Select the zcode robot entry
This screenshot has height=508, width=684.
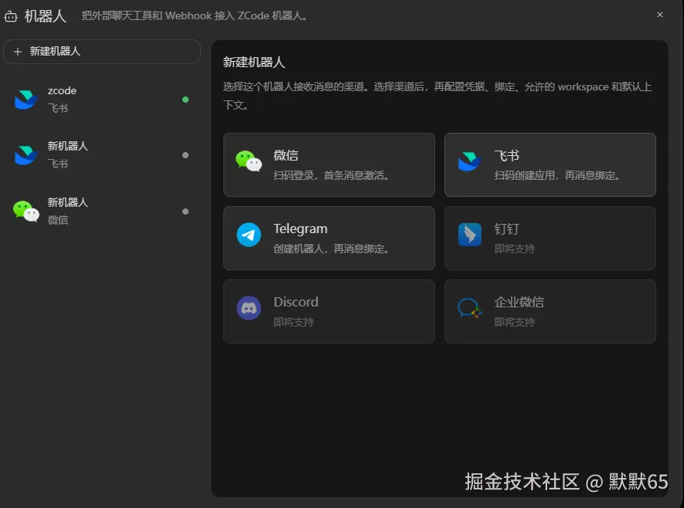(102, 100)
